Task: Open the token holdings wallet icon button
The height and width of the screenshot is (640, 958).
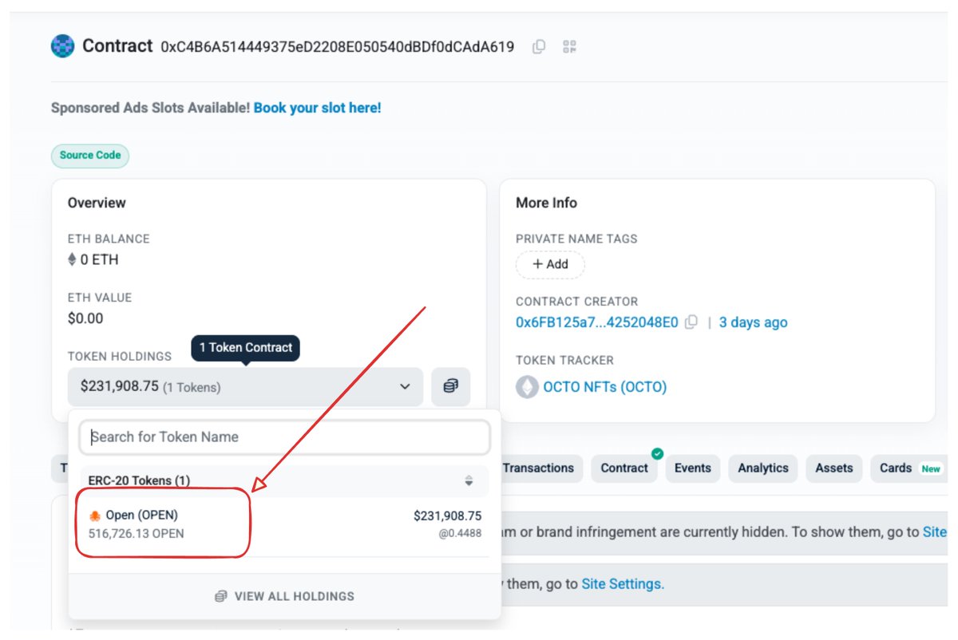Action: (x=451, y=387)
